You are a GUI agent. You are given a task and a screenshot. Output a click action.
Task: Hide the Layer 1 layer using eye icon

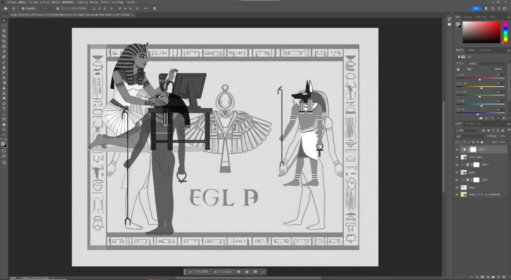[457, 187]
